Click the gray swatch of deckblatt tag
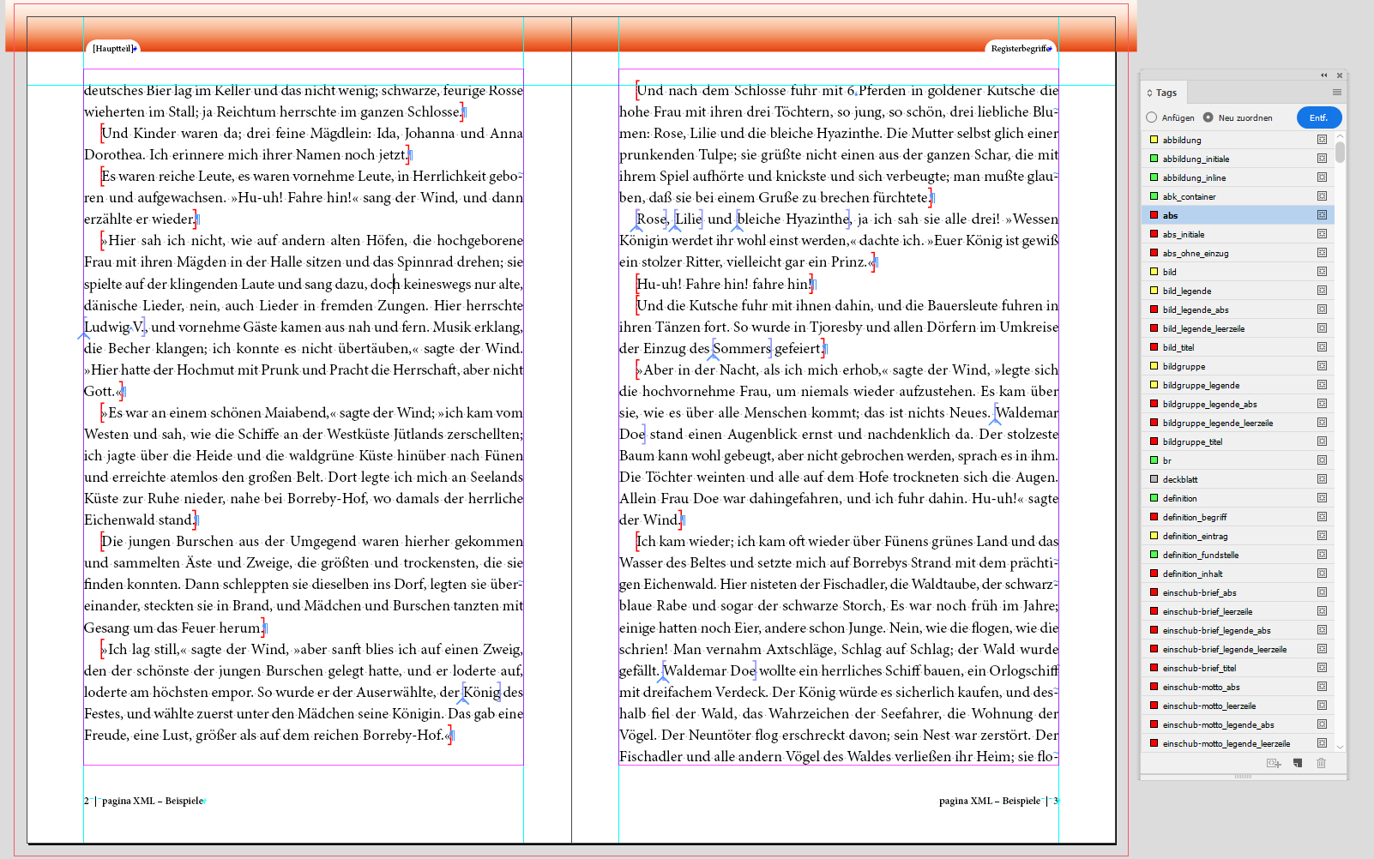 (1154, 479)
